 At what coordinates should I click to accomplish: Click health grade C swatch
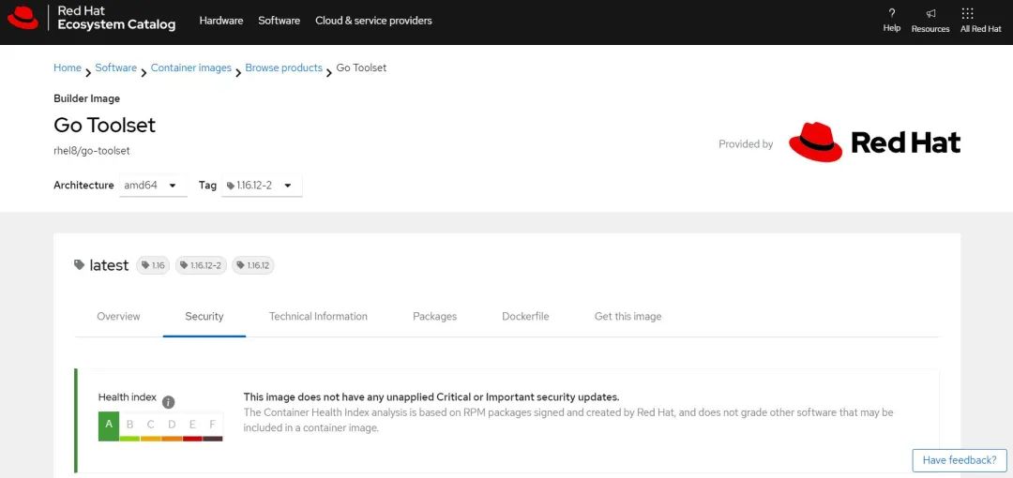pos(150,427)
